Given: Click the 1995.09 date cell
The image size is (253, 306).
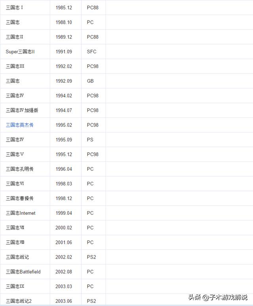Looking at the screenshot, I should click(x=64, y=140).
